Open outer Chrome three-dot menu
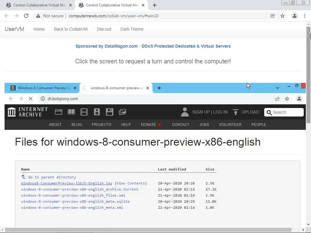Screen dimensions: 311x233 (x=304, y=16)
